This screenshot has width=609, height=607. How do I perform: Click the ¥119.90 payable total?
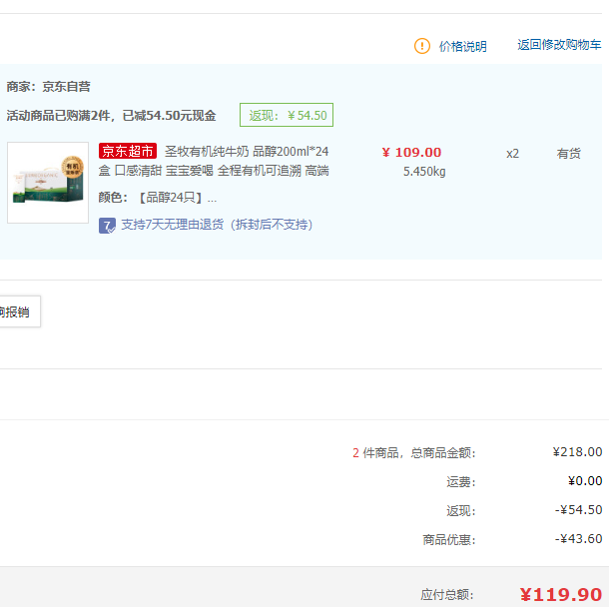click(x=561, y=595)
